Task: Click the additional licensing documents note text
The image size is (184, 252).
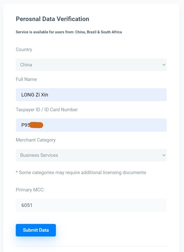Action: (81, 172)
